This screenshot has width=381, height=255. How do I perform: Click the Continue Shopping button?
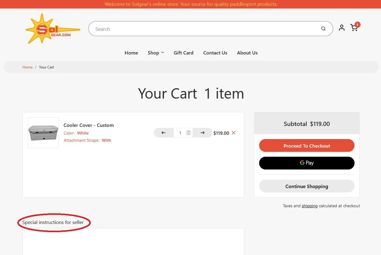[307, 186]
